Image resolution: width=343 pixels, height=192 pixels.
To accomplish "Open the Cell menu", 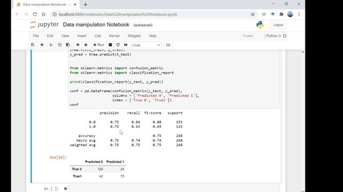I will tap(98, 36).
